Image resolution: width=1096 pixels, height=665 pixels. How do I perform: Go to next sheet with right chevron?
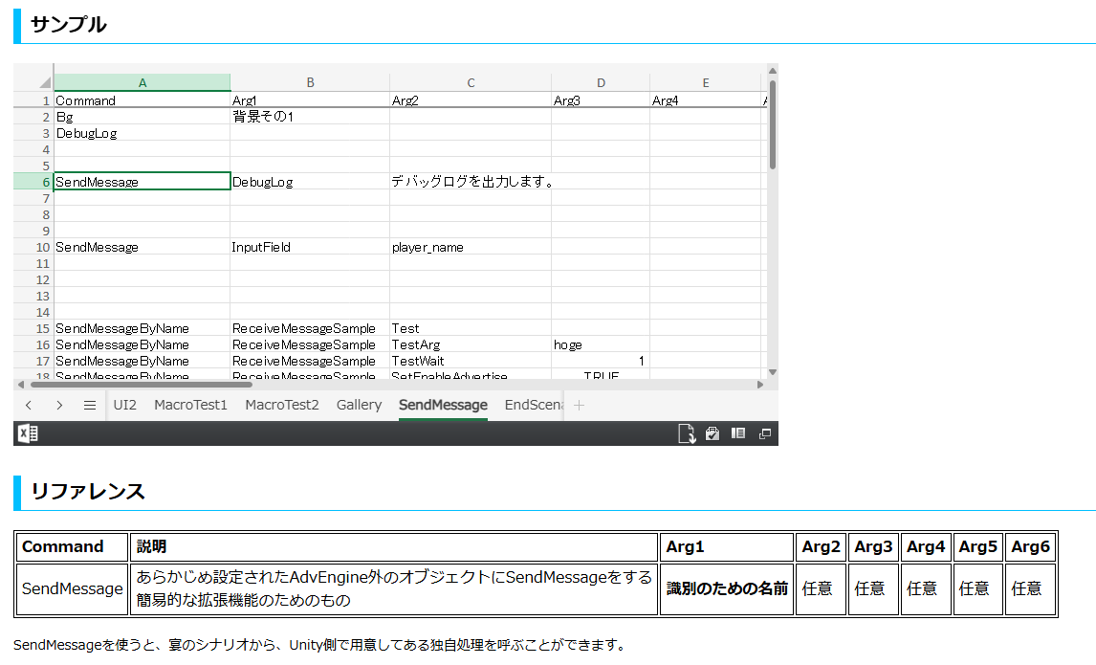(59, 405)
